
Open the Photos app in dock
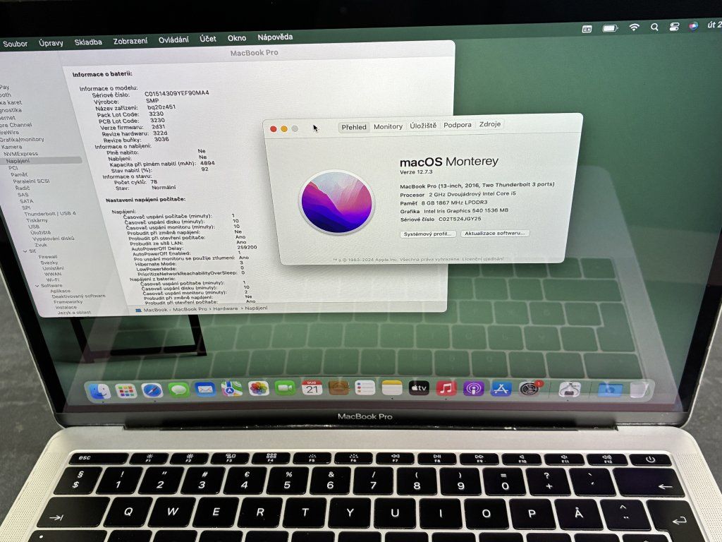click(x=259, y=388)
